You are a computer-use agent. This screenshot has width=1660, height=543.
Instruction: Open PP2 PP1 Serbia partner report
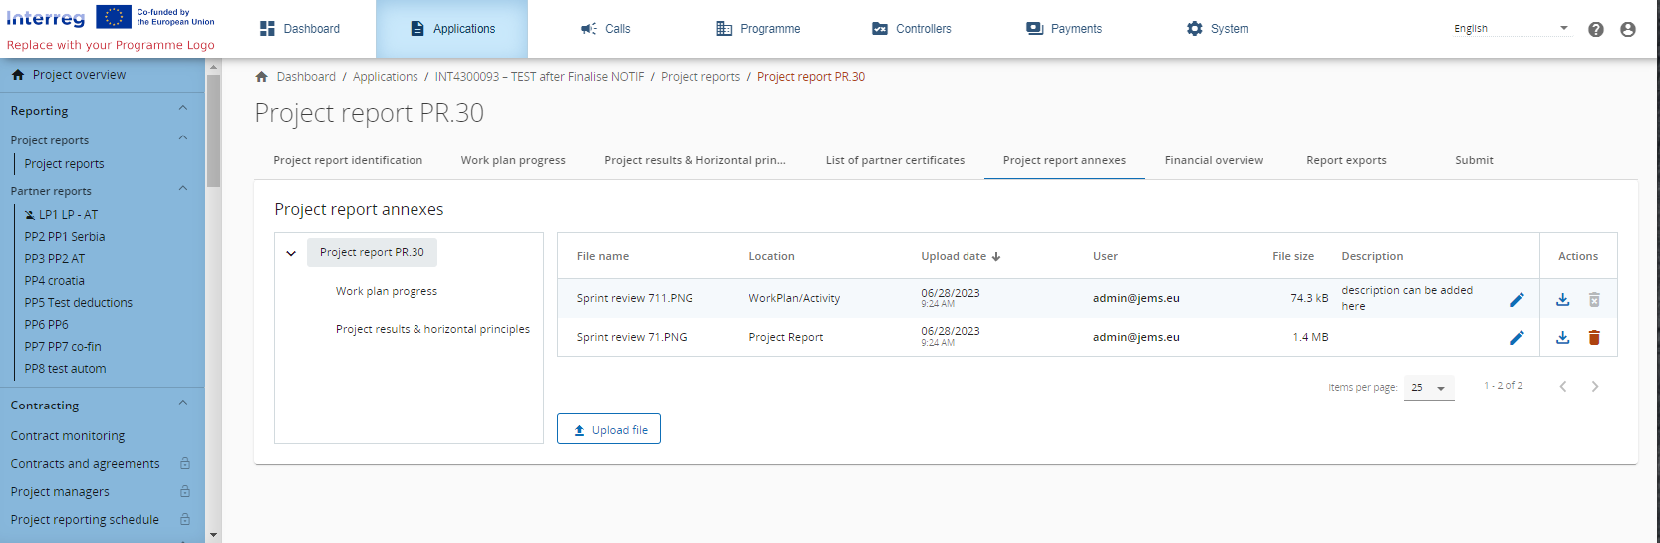(x=65, y=237)
